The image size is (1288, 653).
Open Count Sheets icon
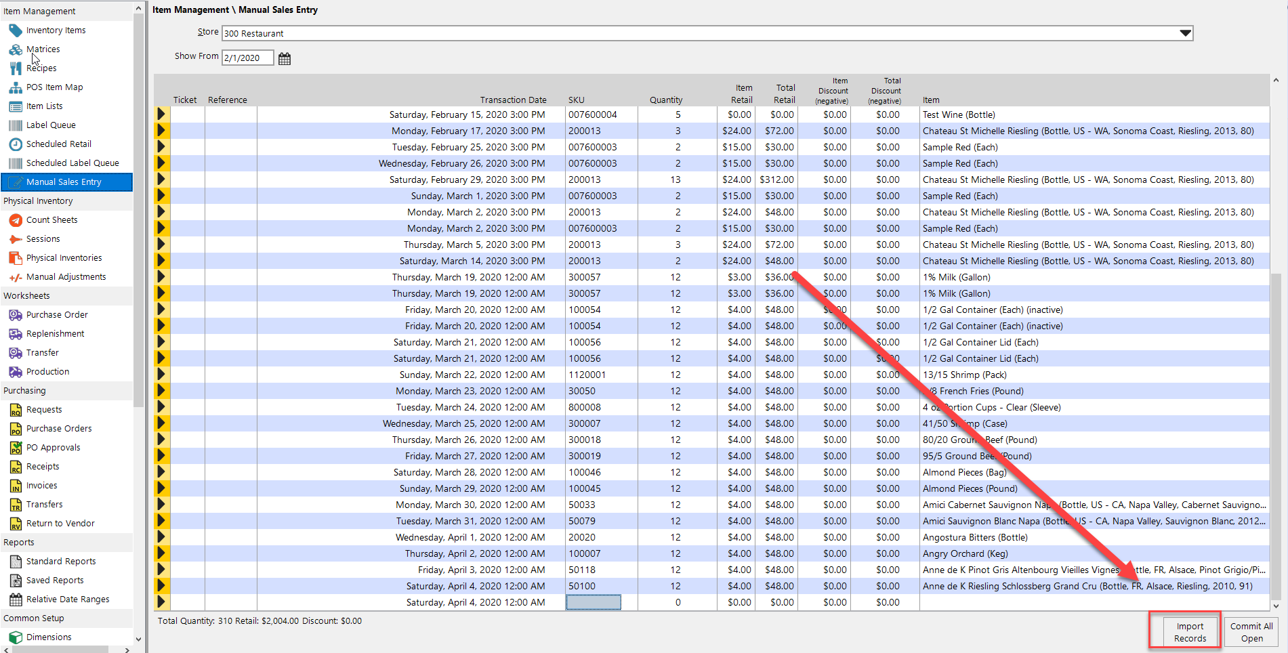[16, 220]
